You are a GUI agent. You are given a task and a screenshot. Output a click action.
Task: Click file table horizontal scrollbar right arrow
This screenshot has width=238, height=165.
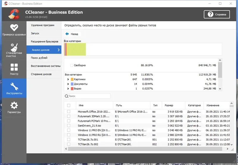click(x=227, y=149)
